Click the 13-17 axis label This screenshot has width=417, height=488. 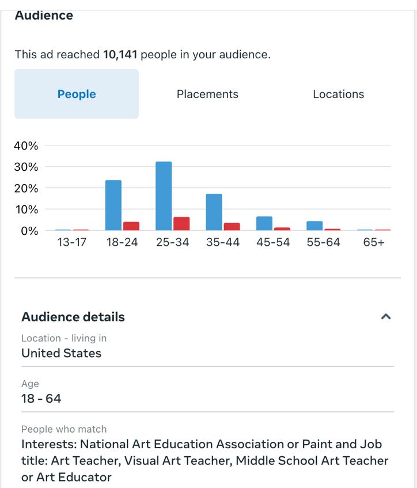(71, 242)
